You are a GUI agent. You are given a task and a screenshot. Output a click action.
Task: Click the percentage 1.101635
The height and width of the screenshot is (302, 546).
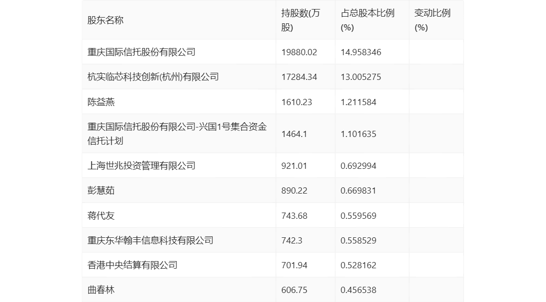tap(358, 134)
